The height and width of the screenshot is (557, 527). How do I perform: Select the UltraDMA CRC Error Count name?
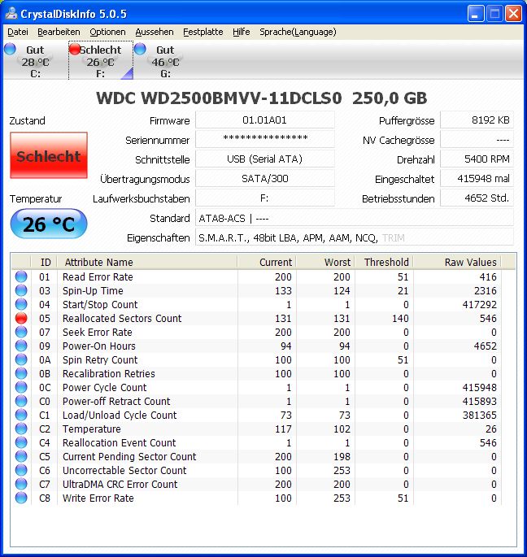tap(120, 485)
